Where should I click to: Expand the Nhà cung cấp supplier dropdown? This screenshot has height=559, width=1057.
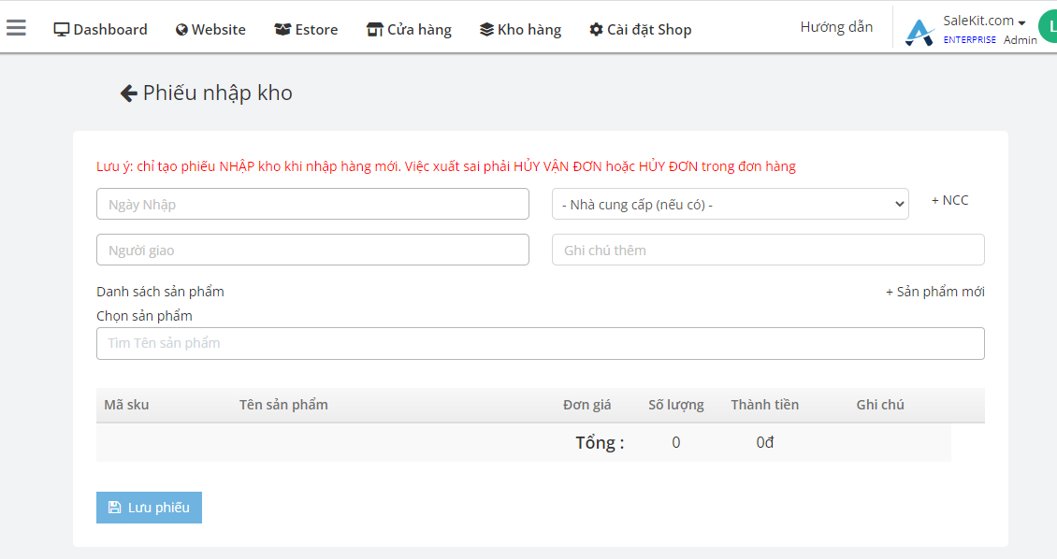730,204
